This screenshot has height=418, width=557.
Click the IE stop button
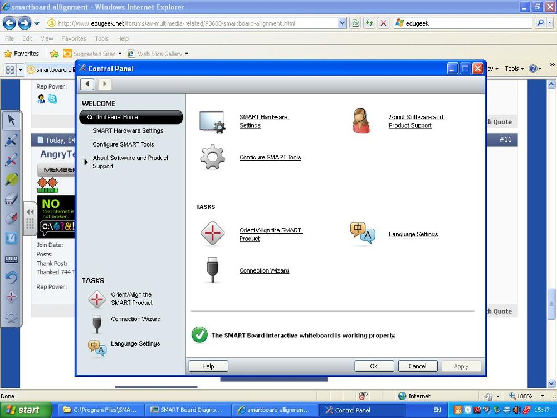[x=383, y=23]
